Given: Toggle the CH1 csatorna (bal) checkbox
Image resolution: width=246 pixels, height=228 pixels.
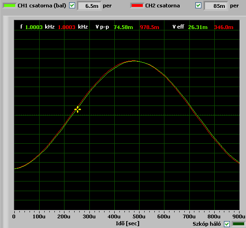Looking at the screenshot, I should [72, 6].
